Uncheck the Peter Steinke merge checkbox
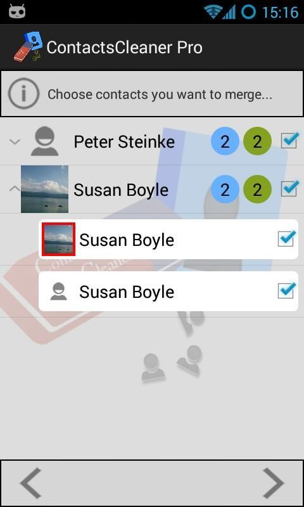The height and width of the screenshot is (507, 304). click(289, 141)
